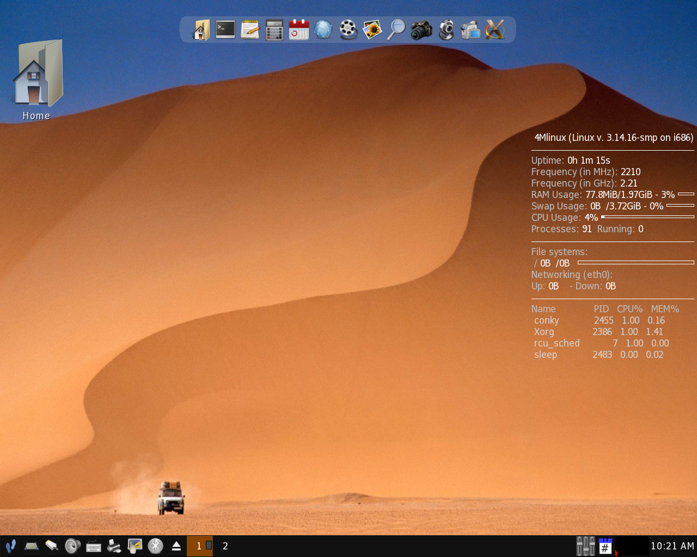697x557 pixels.
Task: Open the keyboard settings taskbar icon
Action: pyautogui.click(x=93, y=546)
